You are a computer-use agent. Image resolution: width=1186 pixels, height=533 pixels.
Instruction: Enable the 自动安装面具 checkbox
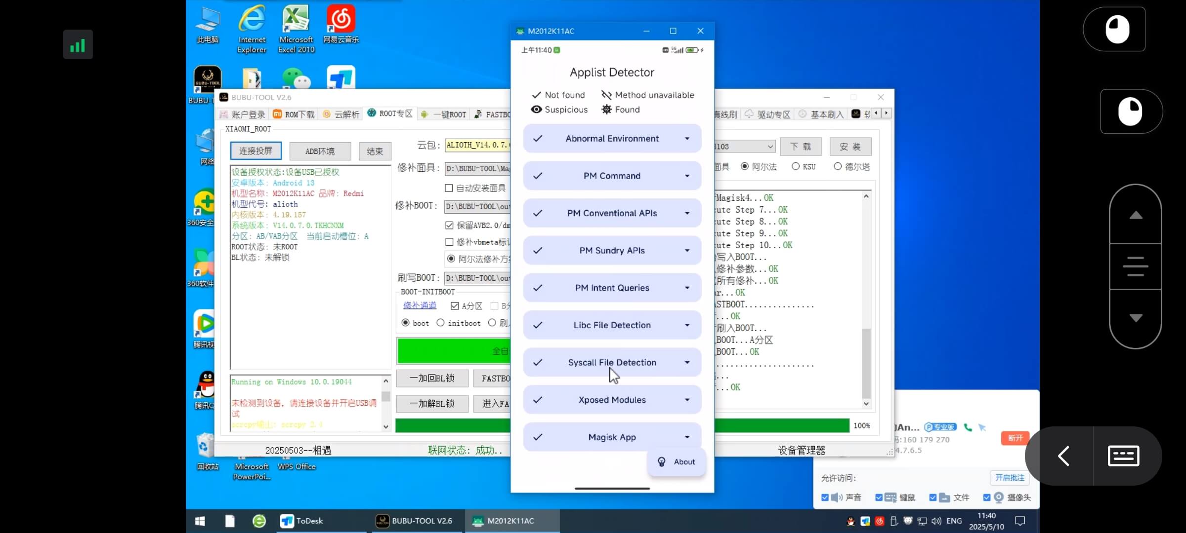tap(449, 188)
